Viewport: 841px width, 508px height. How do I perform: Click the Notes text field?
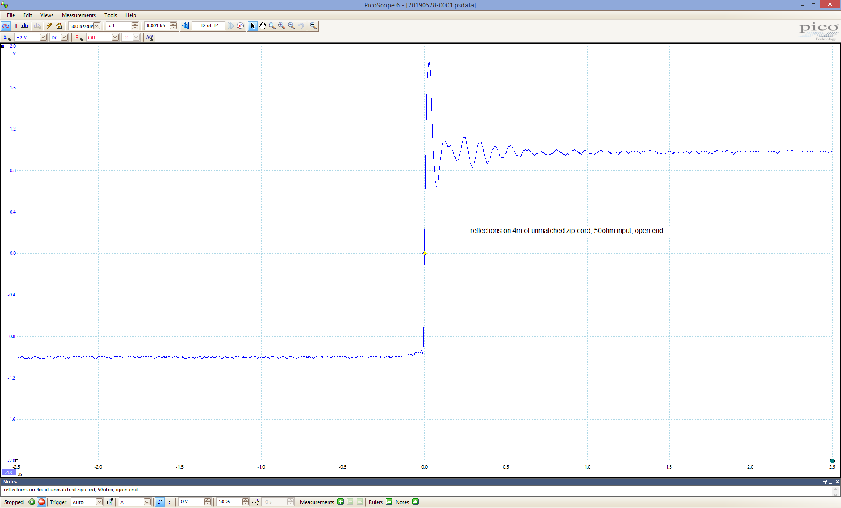[x=416, y=490]
